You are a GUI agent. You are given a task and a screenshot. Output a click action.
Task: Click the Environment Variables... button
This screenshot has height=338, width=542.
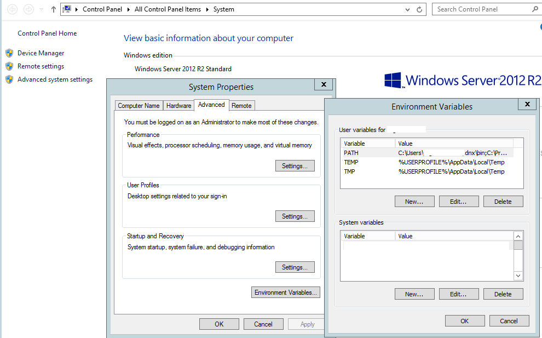286,293
